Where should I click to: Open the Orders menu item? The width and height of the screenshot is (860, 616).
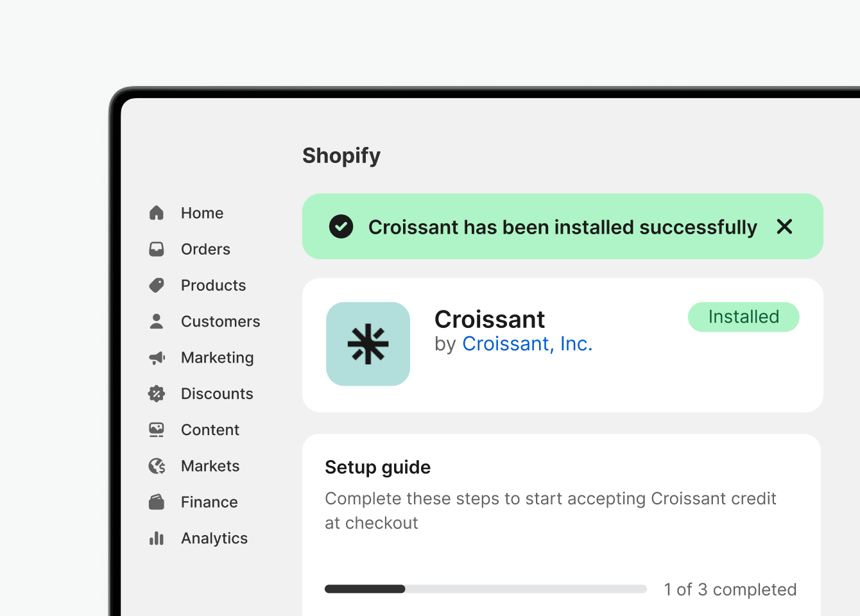(x=205, y=249)
